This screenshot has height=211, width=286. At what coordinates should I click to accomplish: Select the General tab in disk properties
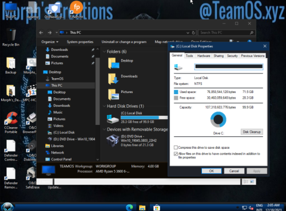[x=177, y=55]
